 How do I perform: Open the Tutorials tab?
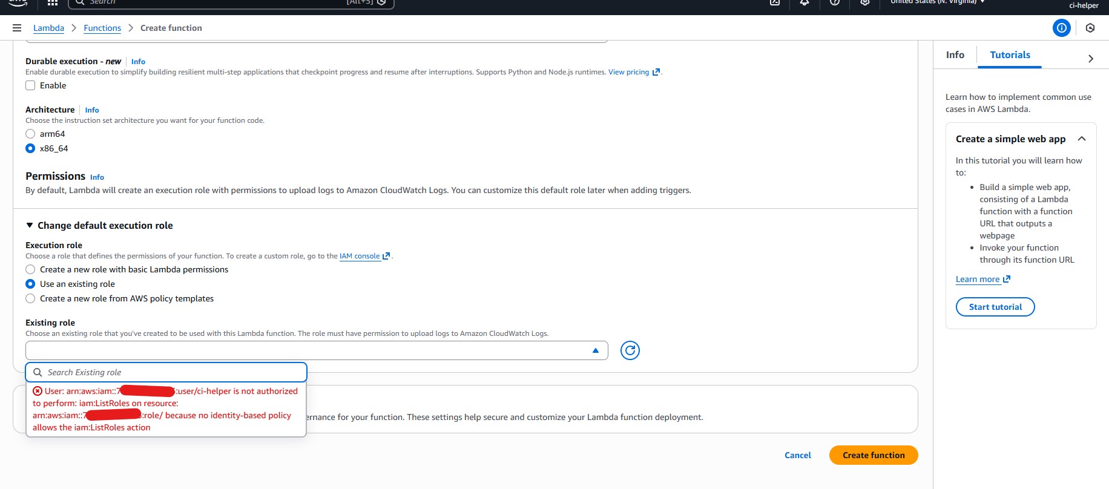point(1009,55)
